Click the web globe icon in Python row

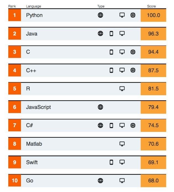point(100,15)
